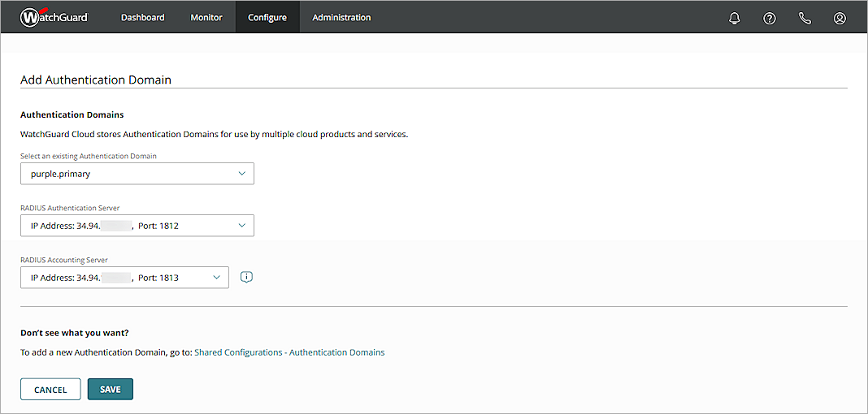Click the chevron on the Port 1812 dropdown
The height and width of the screenshot is (414, 868).
(241, 226)
